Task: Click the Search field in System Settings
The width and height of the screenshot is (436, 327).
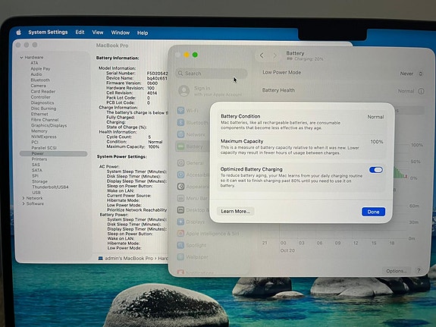Action: (212, 74)
